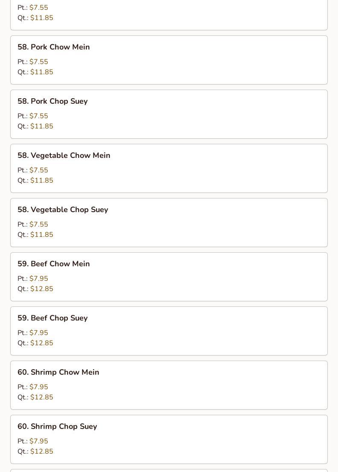Open the Pork Chow Mein menu item
The height and width of the screenshot is (472, 338).
(x=169, y=60)
